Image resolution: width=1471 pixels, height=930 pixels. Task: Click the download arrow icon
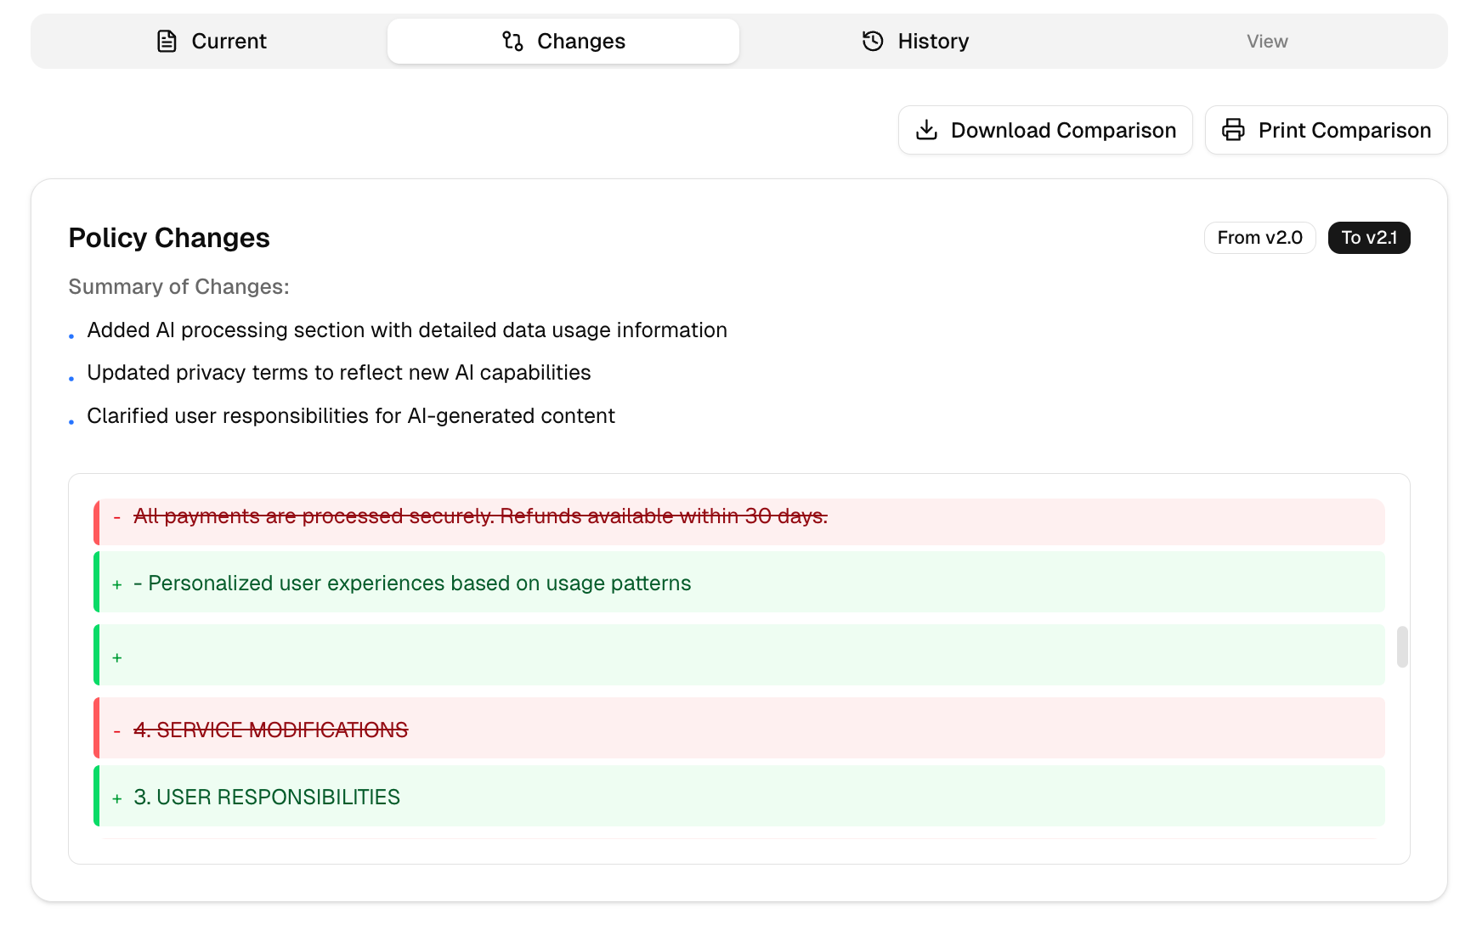click(926, 130)
